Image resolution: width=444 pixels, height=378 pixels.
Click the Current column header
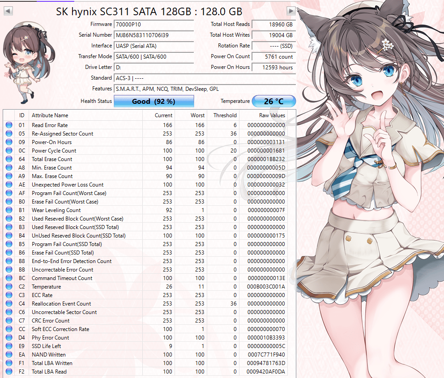point(158,115)
